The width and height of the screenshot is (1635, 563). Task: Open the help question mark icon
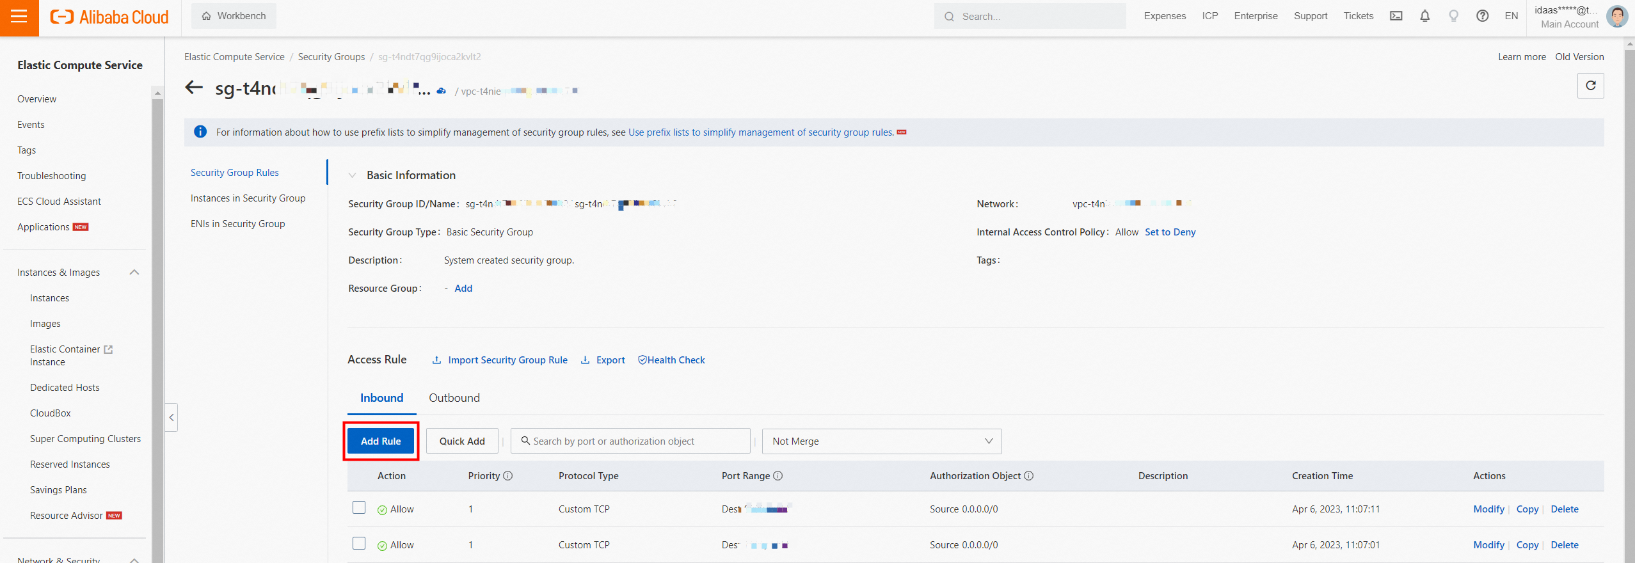[x=1482, y=16]
